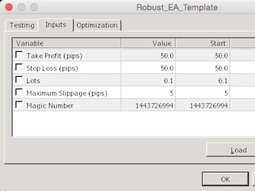
Task: Click the Start column header
Action: coord(203,43)
